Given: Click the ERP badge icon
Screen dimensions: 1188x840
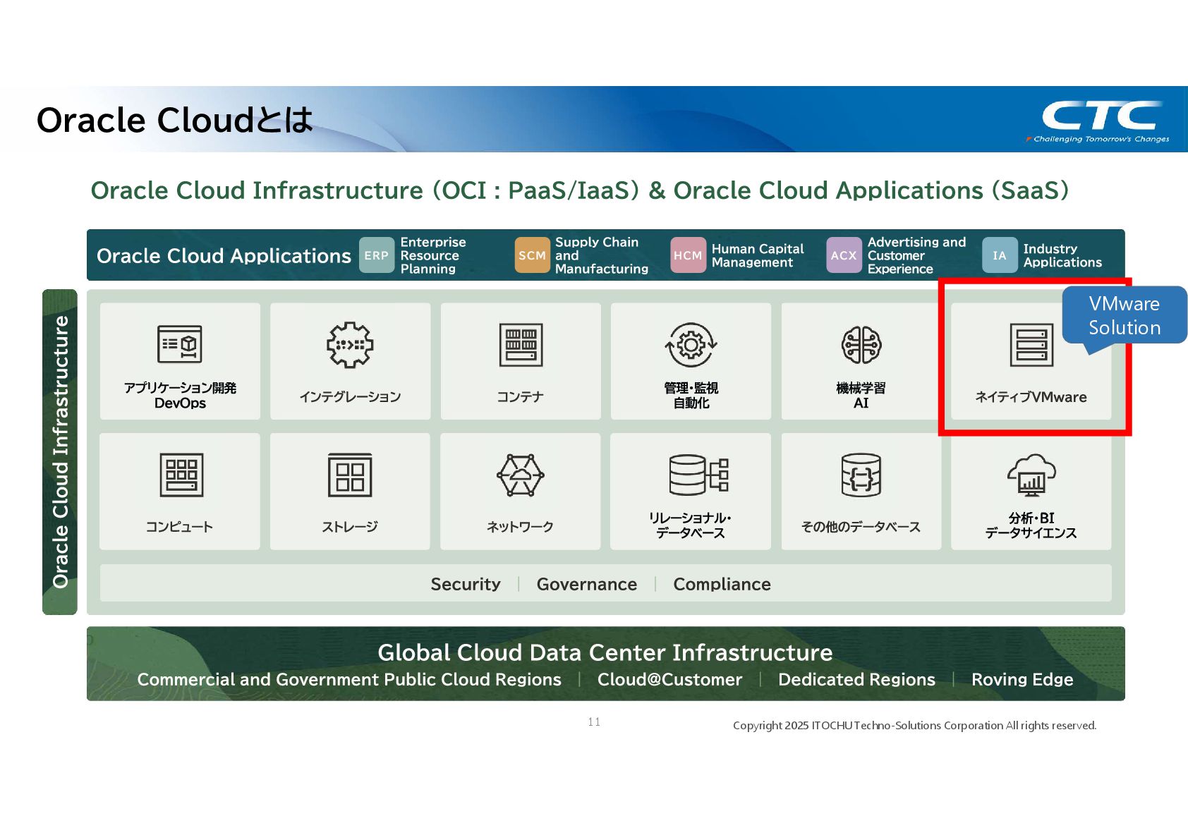Looking at the screenshot, I should pos(377,255).
